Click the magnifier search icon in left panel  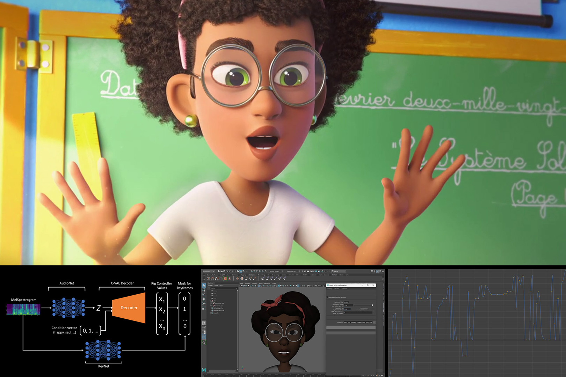(x=204, y=342)
